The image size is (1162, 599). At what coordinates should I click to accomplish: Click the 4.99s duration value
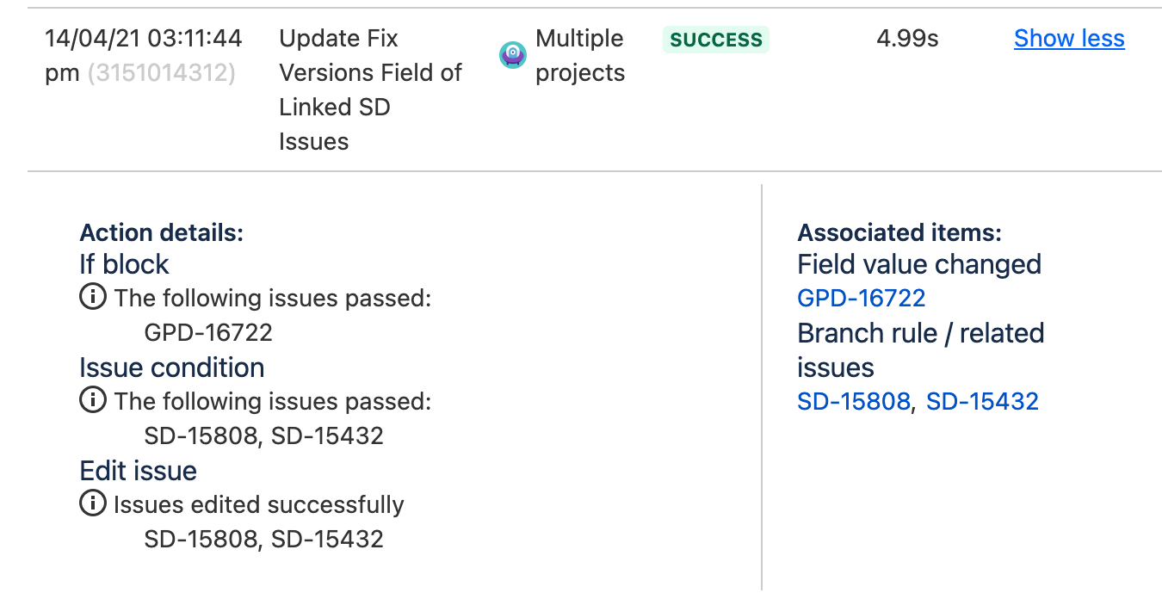(906, 39)
